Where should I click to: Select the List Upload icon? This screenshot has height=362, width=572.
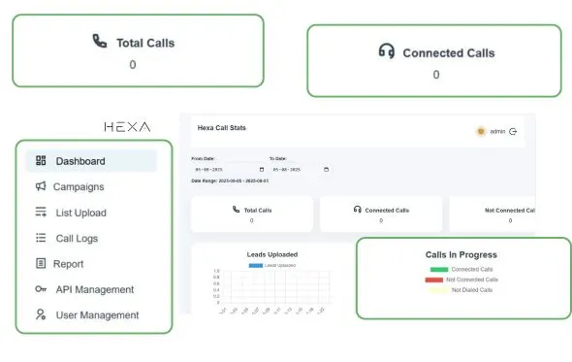41,212
